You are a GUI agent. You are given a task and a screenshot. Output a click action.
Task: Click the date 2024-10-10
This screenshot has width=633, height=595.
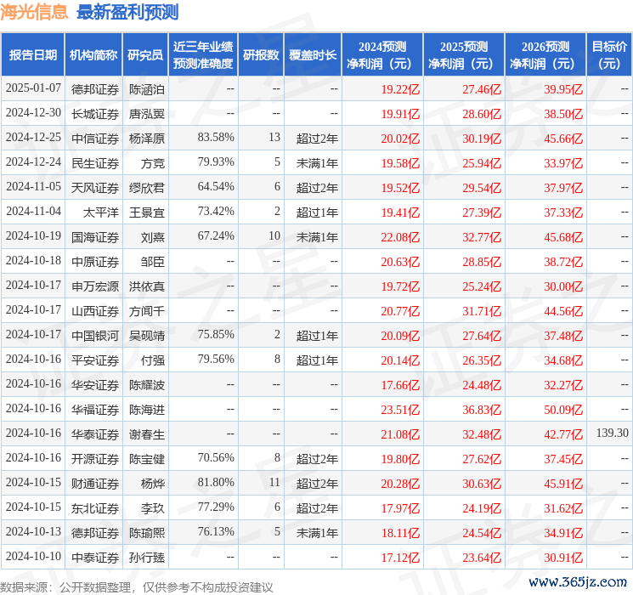click(x=33, y=556)
